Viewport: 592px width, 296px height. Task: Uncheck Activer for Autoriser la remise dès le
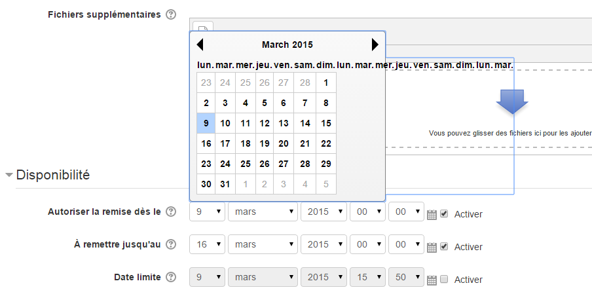[x=444, y=213]
